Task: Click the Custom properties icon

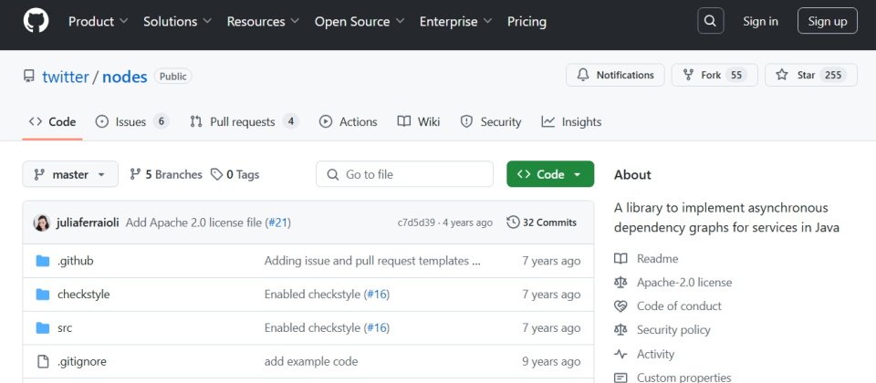Action: (x=620, y=378)
